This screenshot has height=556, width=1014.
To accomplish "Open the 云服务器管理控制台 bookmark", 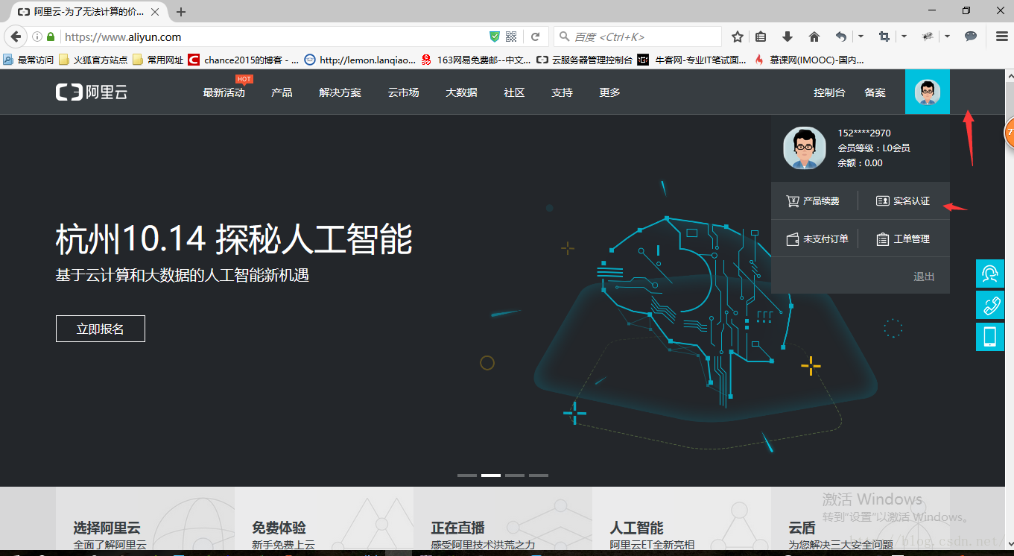I will [585, 60].
